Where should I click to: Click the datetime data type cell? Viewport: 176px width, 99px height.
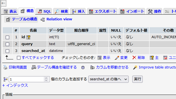click(56, 51)
